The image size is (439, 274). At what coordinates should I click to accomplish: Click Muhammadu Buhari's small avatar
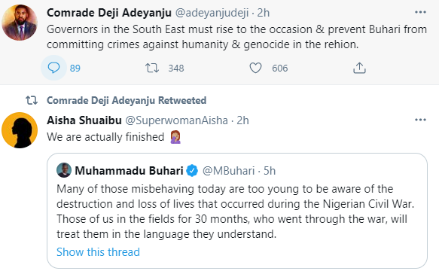pos(64,170)
